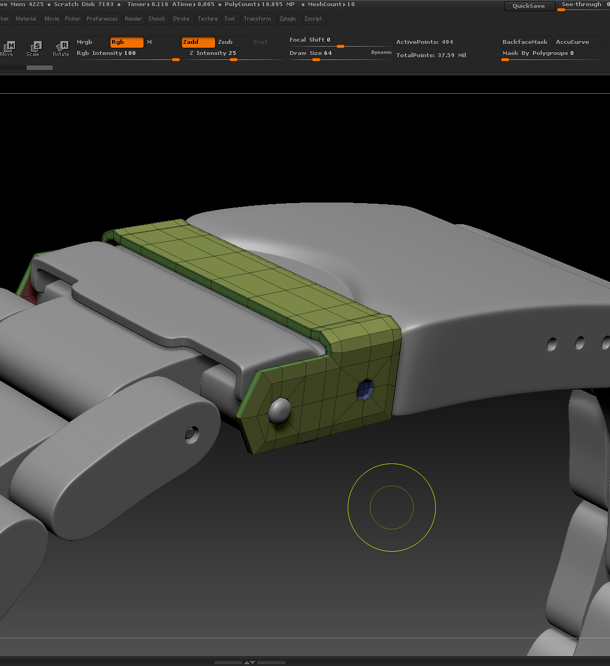Toggle the Zcut mode button
This screenshot has height=666, width=610.
tap(268, 42)
